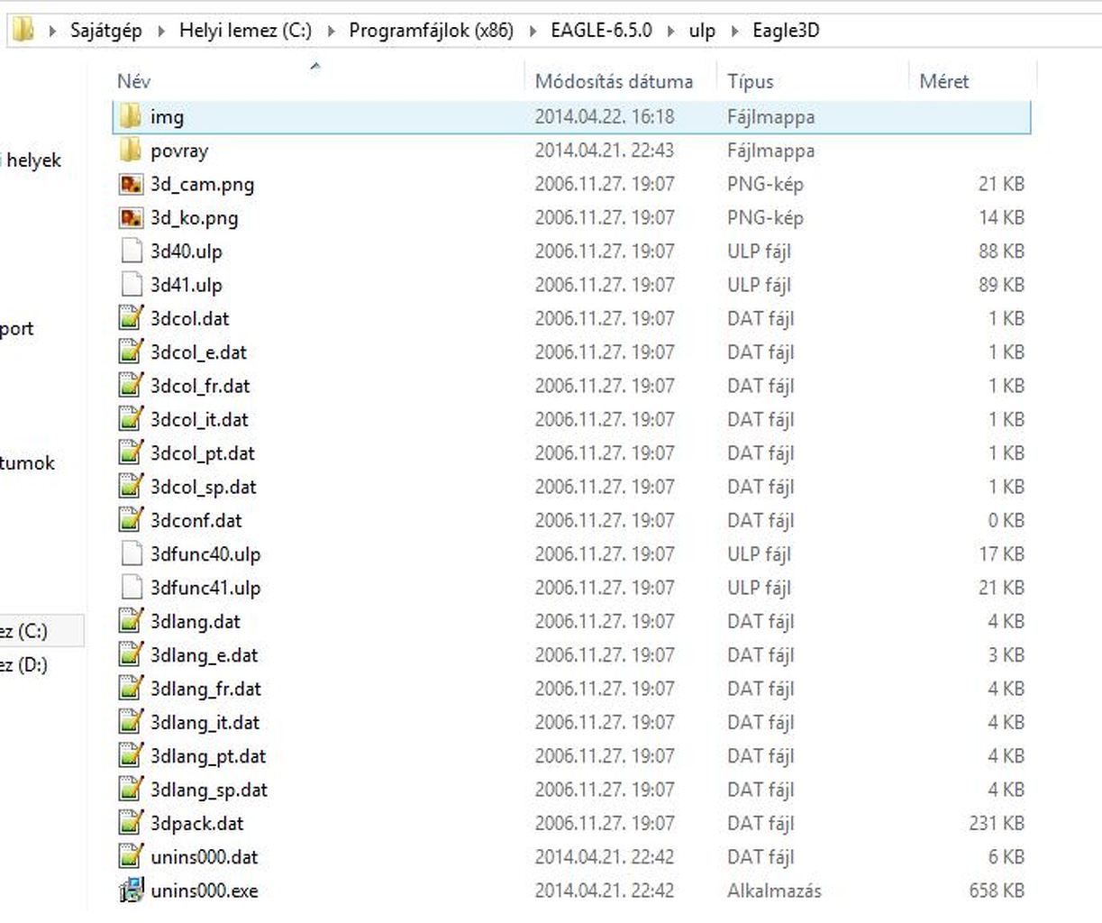
Task: Expand the arrow after Helyi lemez (C:)
Action: click(331, 31)
